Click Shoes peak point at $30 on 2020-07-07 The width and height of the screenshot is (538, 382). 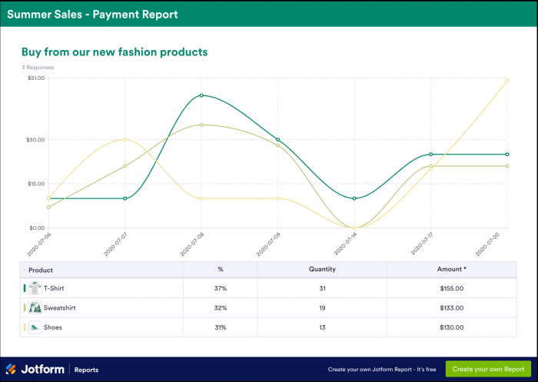[x=125, y=140]
